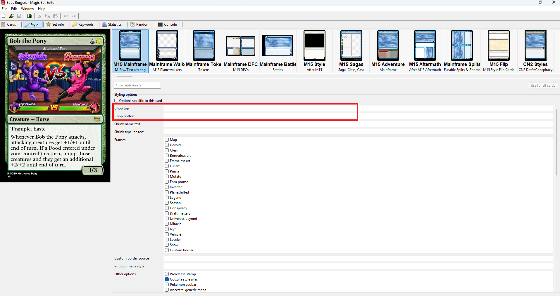560x296 pixels.
Task: Open the Edit menu
Action: (x=14, y=9)
